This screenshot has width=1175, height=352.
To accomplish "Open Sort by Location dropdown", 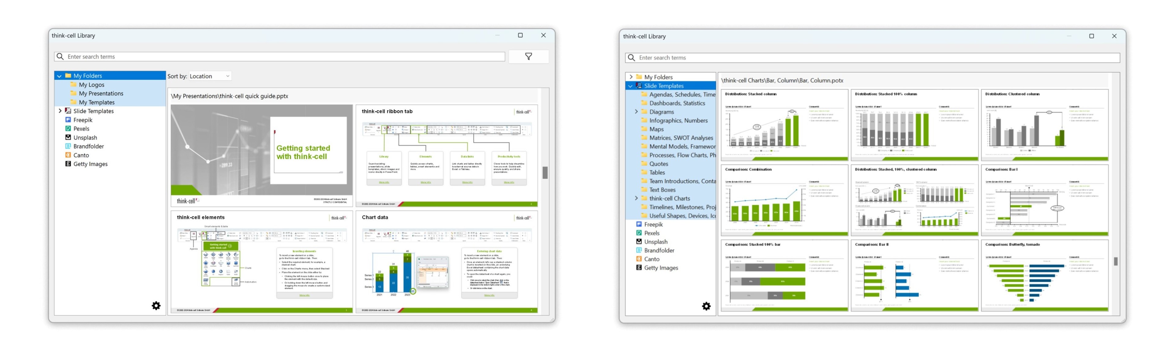I will pyautogui.click(x=210, y=76).
